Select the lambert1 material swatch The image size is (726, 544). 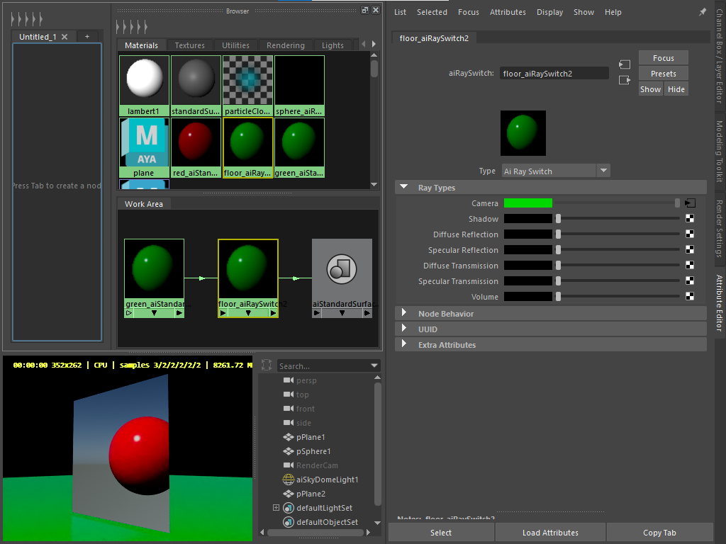tap(144, 80)
